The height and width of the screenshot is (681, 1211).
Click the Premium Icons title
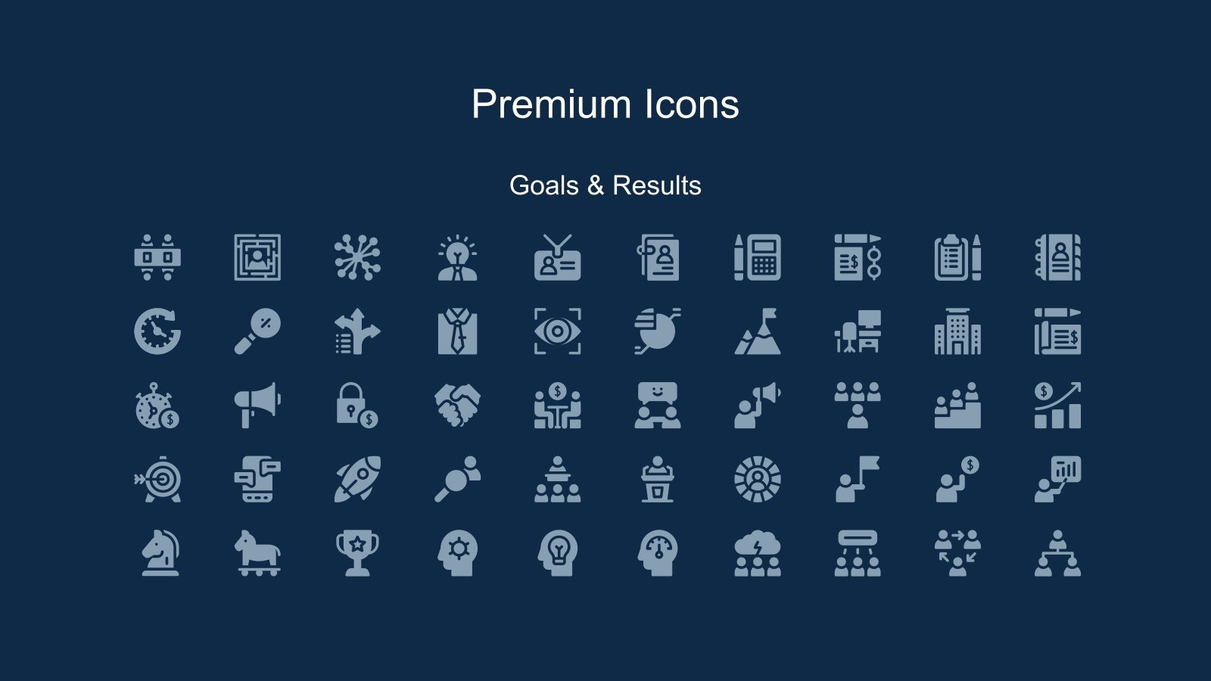pos(605,104)
